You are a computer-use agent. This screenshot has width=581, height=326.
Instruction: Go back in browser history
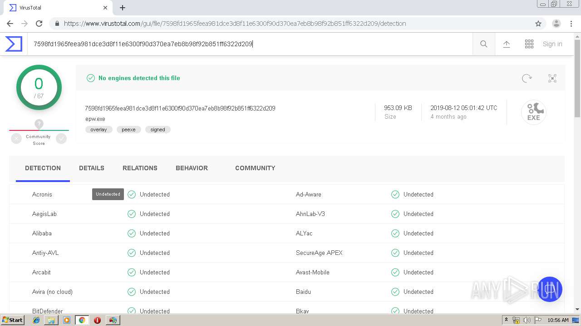pos(10,24)
